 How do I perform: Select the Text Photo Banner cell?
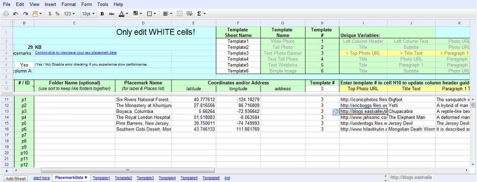282,53
